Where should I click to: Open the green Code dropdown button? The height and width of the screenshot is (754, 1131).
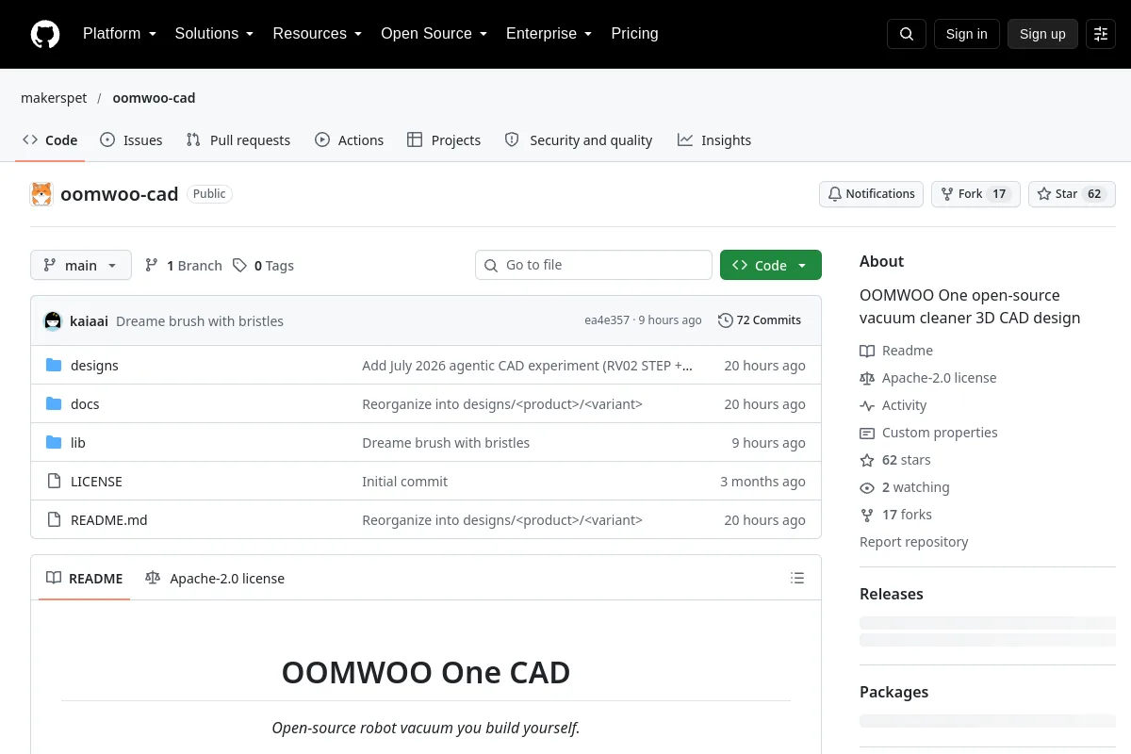pyautogui.click(x=771, y=266)
